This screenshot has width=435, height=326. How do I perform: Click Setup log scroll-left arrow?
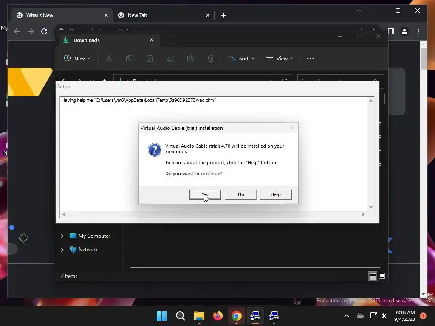click(x=64, y=214)
